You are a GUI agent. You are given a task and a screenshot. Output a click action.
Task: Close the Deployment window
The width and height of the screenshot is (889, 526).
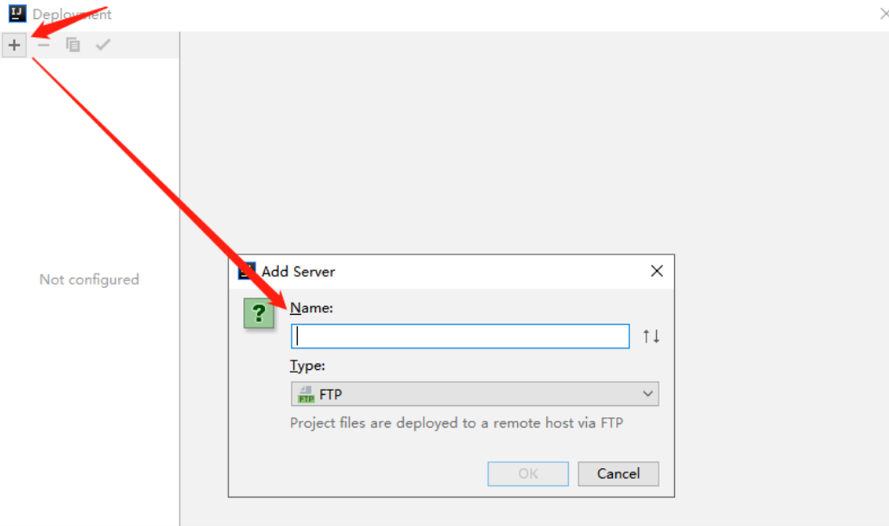(883, 14)
